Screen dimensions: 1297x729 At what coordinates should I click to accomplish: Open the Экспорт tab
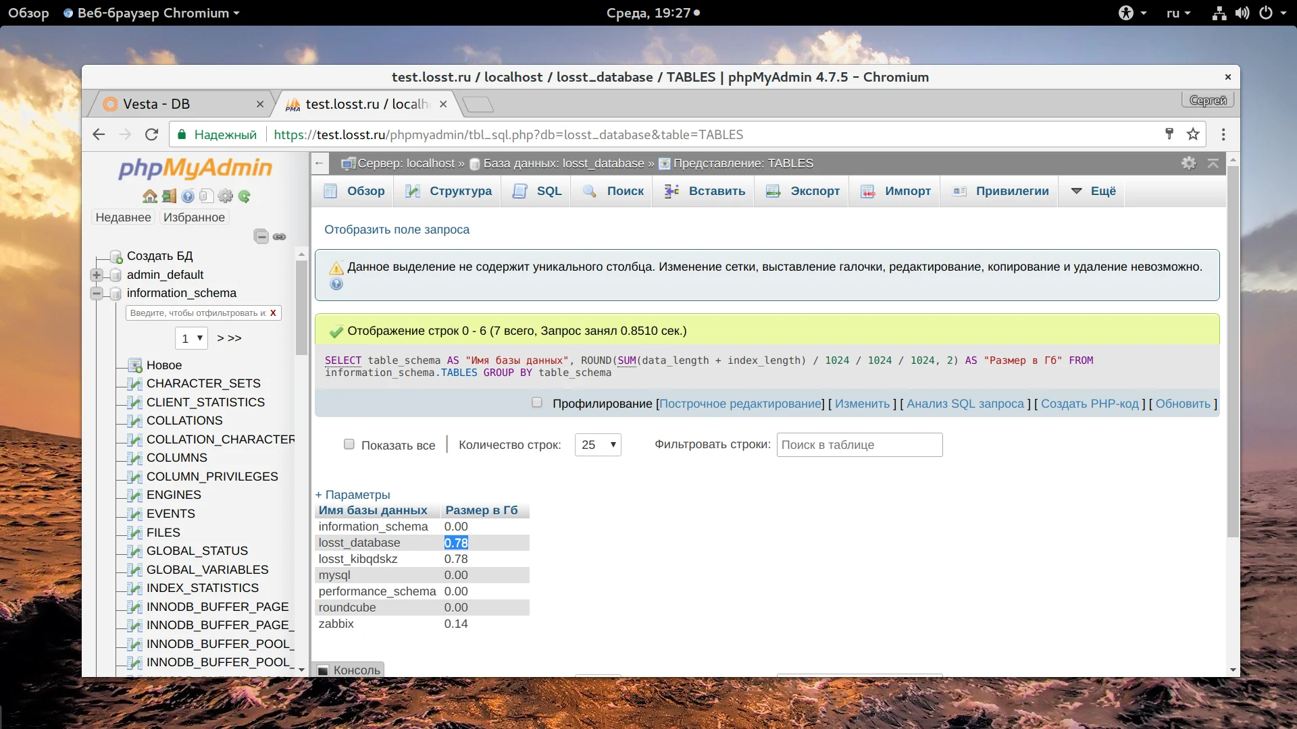click(803, 191)
